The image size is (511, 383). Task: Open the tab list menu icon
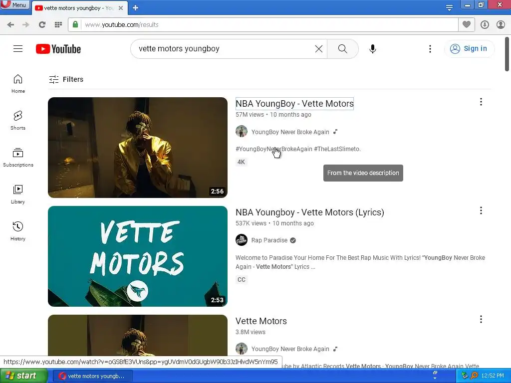(x=449, y=7)
